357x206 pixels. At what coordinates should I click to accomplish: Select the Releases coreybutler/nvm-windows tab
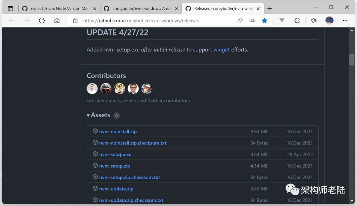point(222,9)
